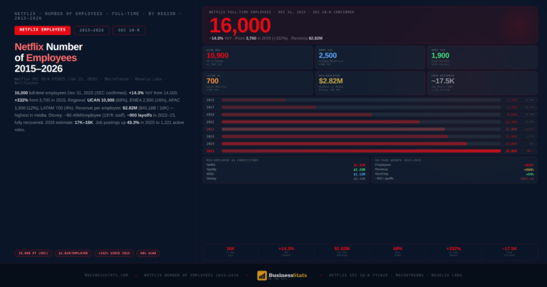This screenshot has height=287, width=547.
Task: Open the Rev/Employee $2.82M card
Action: pos(370,83)
